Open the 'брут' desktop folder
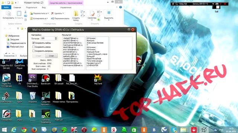Viewport: 238px width, 133px height. point(19,98)
